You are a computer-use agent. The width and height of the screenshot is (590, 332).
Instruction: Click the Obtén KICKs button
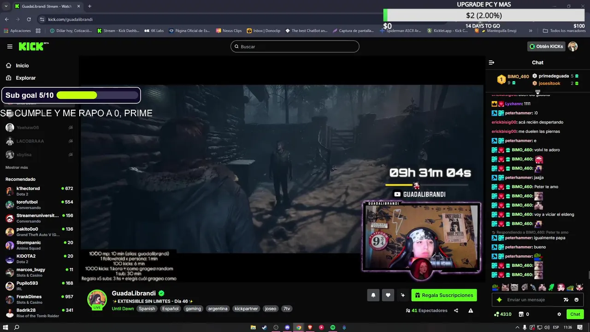click(x=546, y=47)
